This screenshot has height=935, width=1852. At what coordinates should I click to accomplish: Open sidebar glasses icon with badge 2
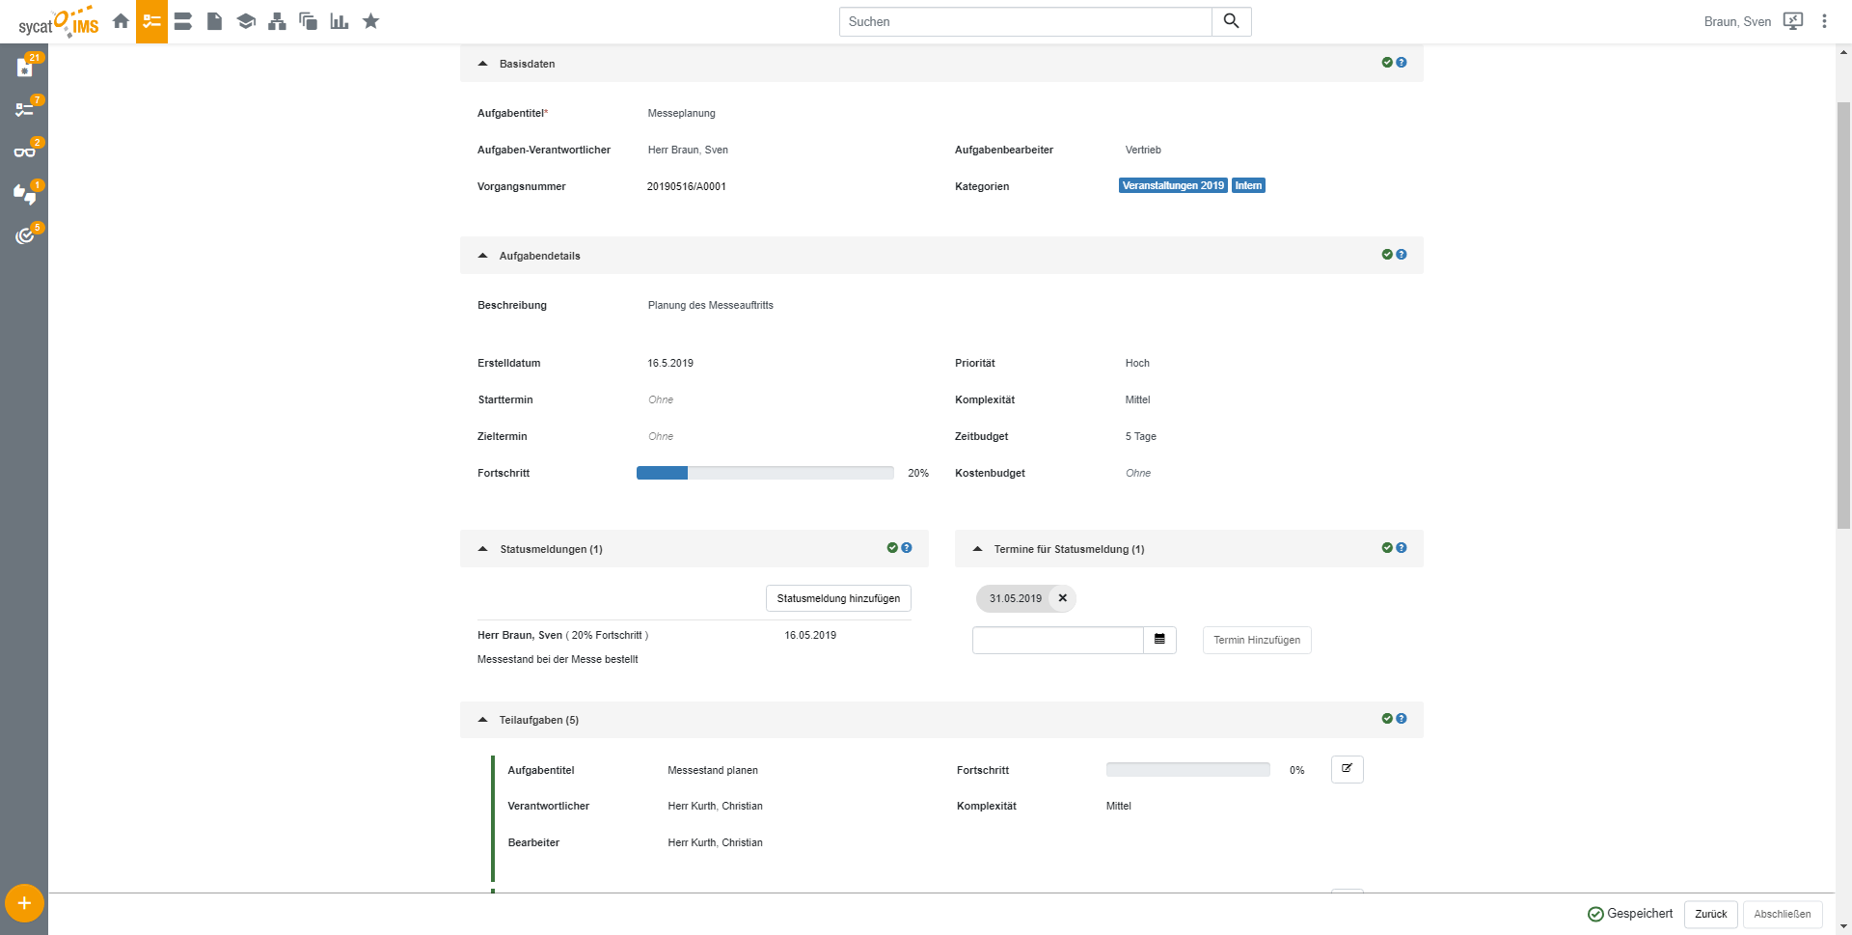(x=24, y=151)
